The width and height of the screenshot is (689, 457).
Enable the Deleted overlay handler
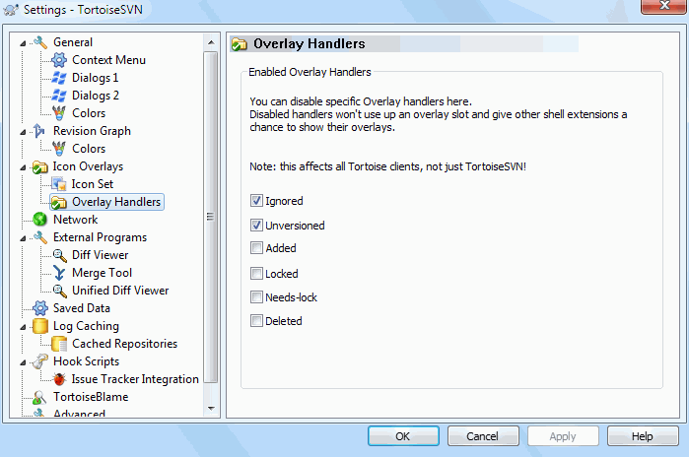click(256, 321)
